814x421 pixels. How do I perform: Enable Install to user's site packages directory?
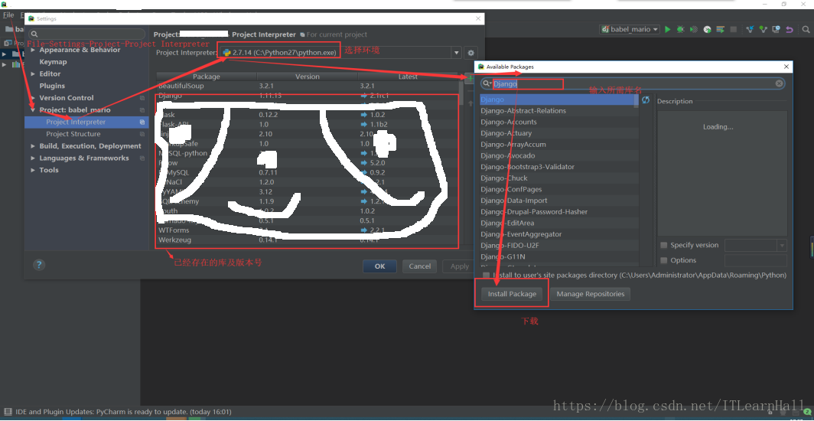point(485,275)
